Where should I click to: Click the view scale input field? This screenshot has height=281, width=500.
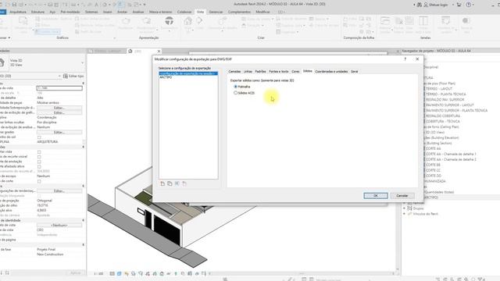[x=59, y=88]
